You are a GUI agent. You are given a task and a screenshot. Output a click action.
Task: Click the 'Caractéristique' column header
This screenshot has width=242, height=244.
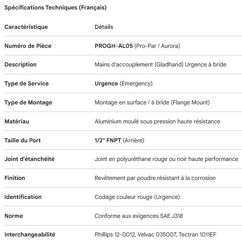26,27
